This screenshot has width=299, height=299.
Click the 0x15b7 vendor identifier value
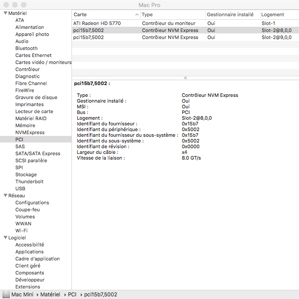coord(190,124)
